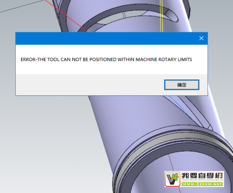Close the error dialog with X
Viewport: 233px width, 193px height.
[201, 38]
